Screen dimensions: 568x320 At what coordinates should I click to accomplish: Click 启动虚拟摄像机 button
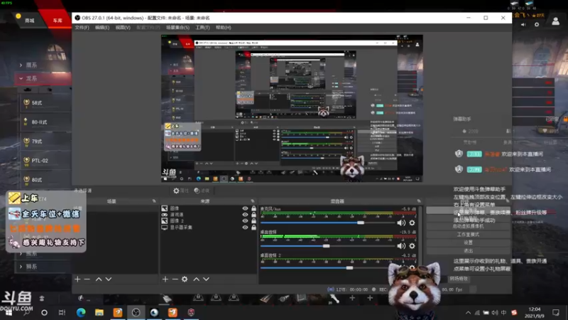468,226
